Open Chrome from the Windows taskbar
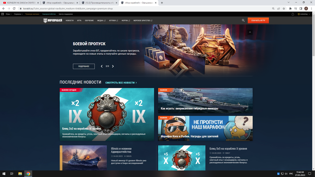 click(x=28, y=173)
